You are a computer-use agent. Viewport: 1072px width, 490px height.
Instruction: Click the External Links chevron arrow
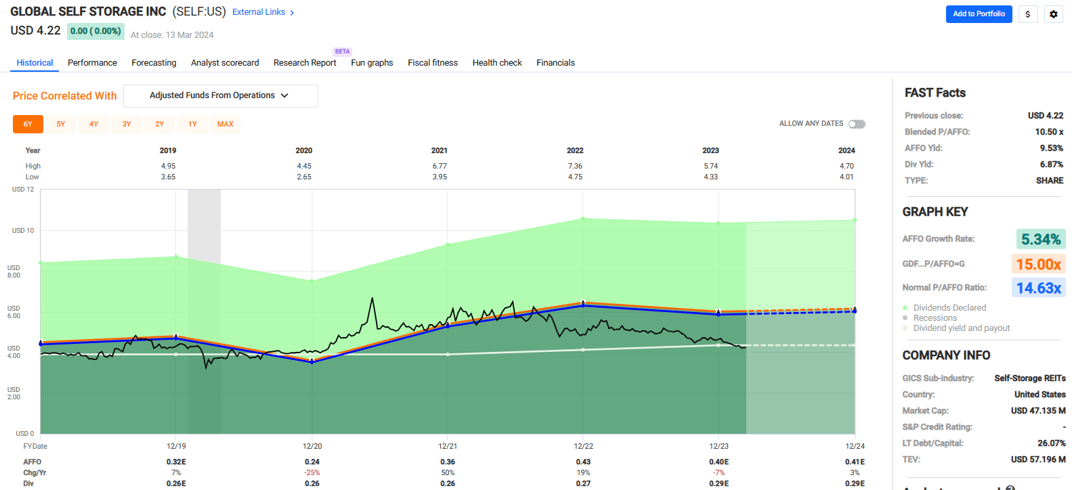[x=292, y=13]
